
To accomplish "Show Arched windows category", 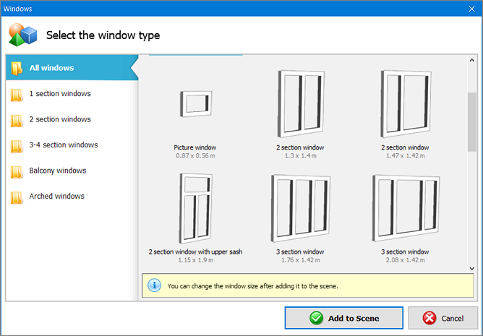I will pos(72,196).
